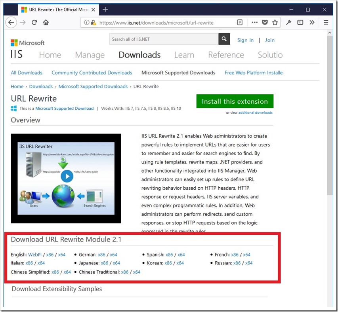
Task: Download French x86 installer
Action: click(x=235, y=255)
